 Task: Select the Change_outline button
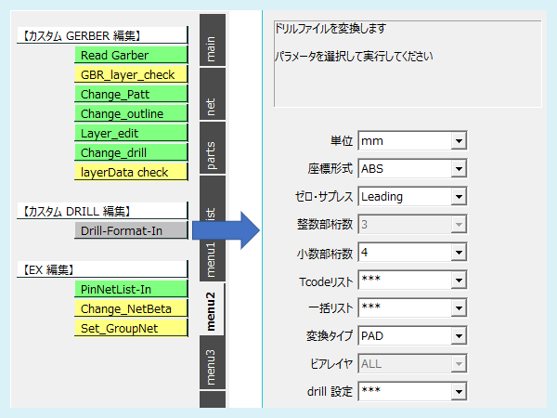click(131, 113)
